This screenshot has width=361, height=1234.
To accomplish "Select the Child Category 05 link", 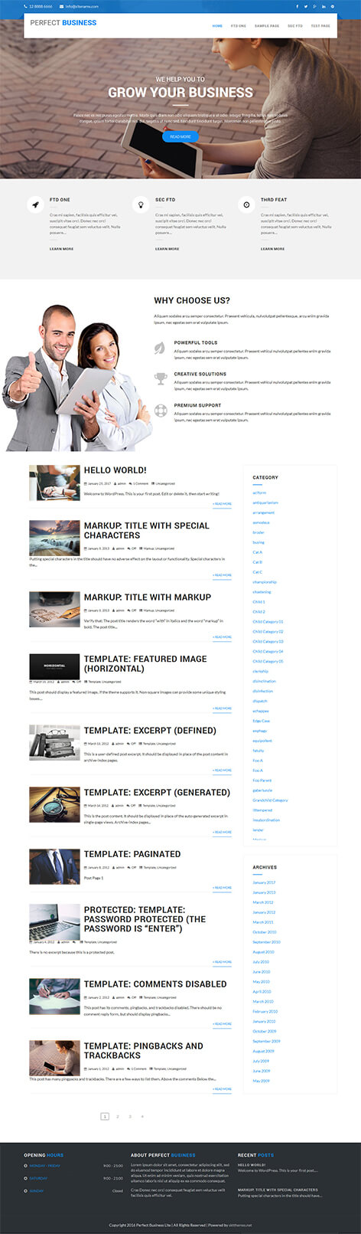I will click(x=268, y=661).
